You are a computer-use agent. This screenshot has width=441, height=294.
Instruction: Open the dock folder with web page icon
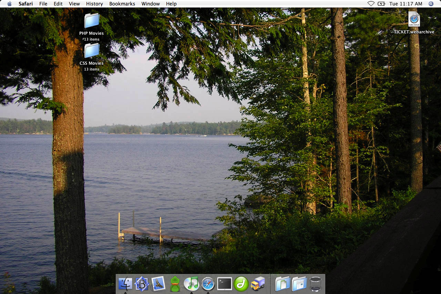299,284
